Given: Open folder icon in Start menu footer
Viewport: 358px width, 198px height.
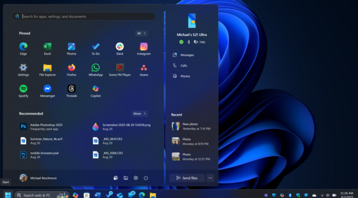Looking at the screenshot, I should [126, 178].
